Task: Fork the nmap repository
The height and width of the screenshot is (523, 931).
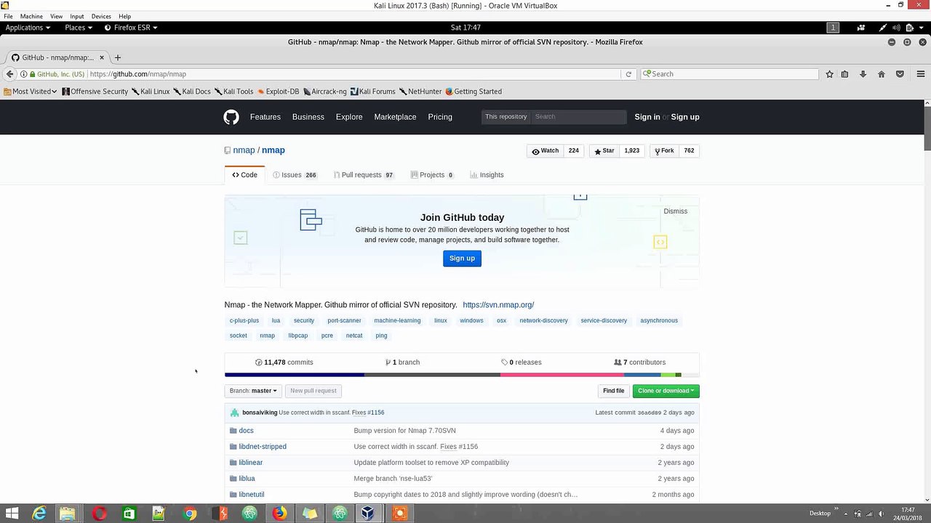Action: tap(664, 151)
